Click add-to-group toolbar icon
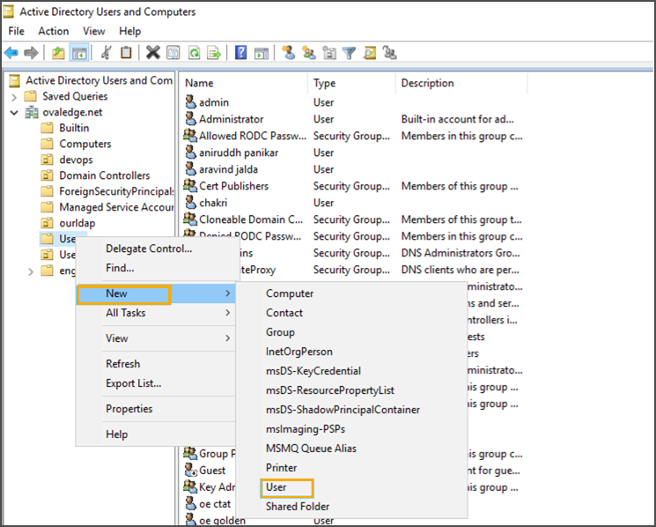The image size is (656, 527). 389,53
